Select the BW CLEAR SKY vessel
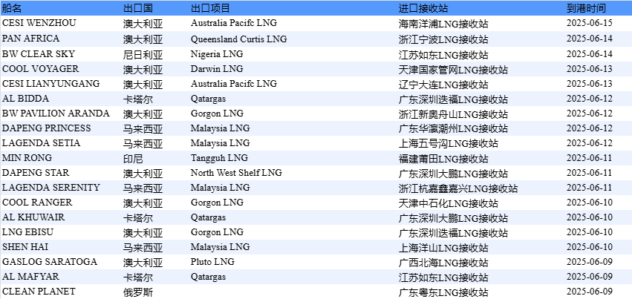 pos(39,53)
